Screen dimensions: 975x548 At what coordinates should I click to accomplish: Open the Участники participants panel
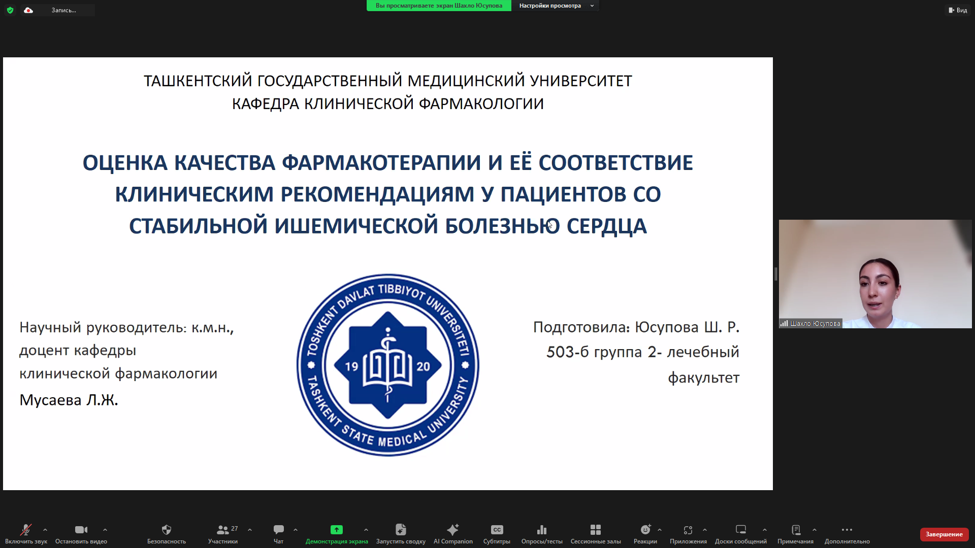[223, 530]
